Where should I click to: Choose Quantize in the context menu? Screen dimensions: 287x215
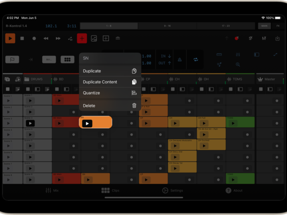[110, 93]
